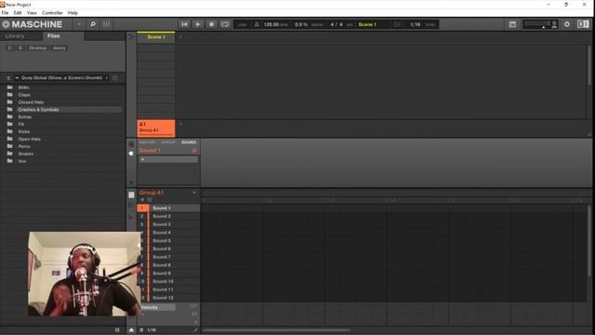Switch to the Files tab
This screenshot has height=335, width=595.
coord(54,35)
